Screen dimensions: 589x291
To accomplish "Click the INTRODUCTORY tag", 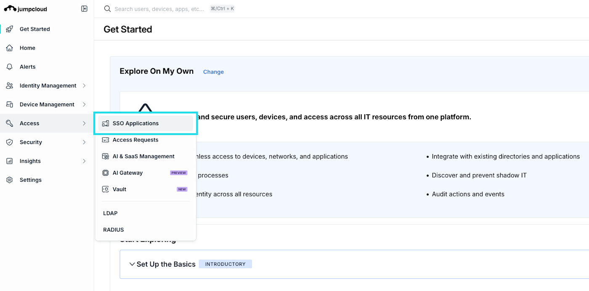I will pyautogui.click(x=225, y=264).
